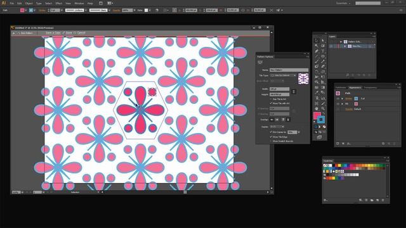Expand the Stroke row in Appearance
The height and width of the screenshot is (228, 406).
coord(342,99)
